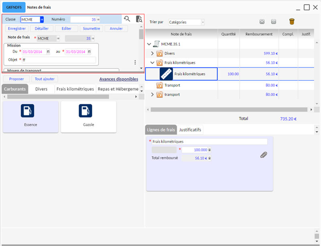
Task: Expand the Divers category row
Action: point(152,53)
